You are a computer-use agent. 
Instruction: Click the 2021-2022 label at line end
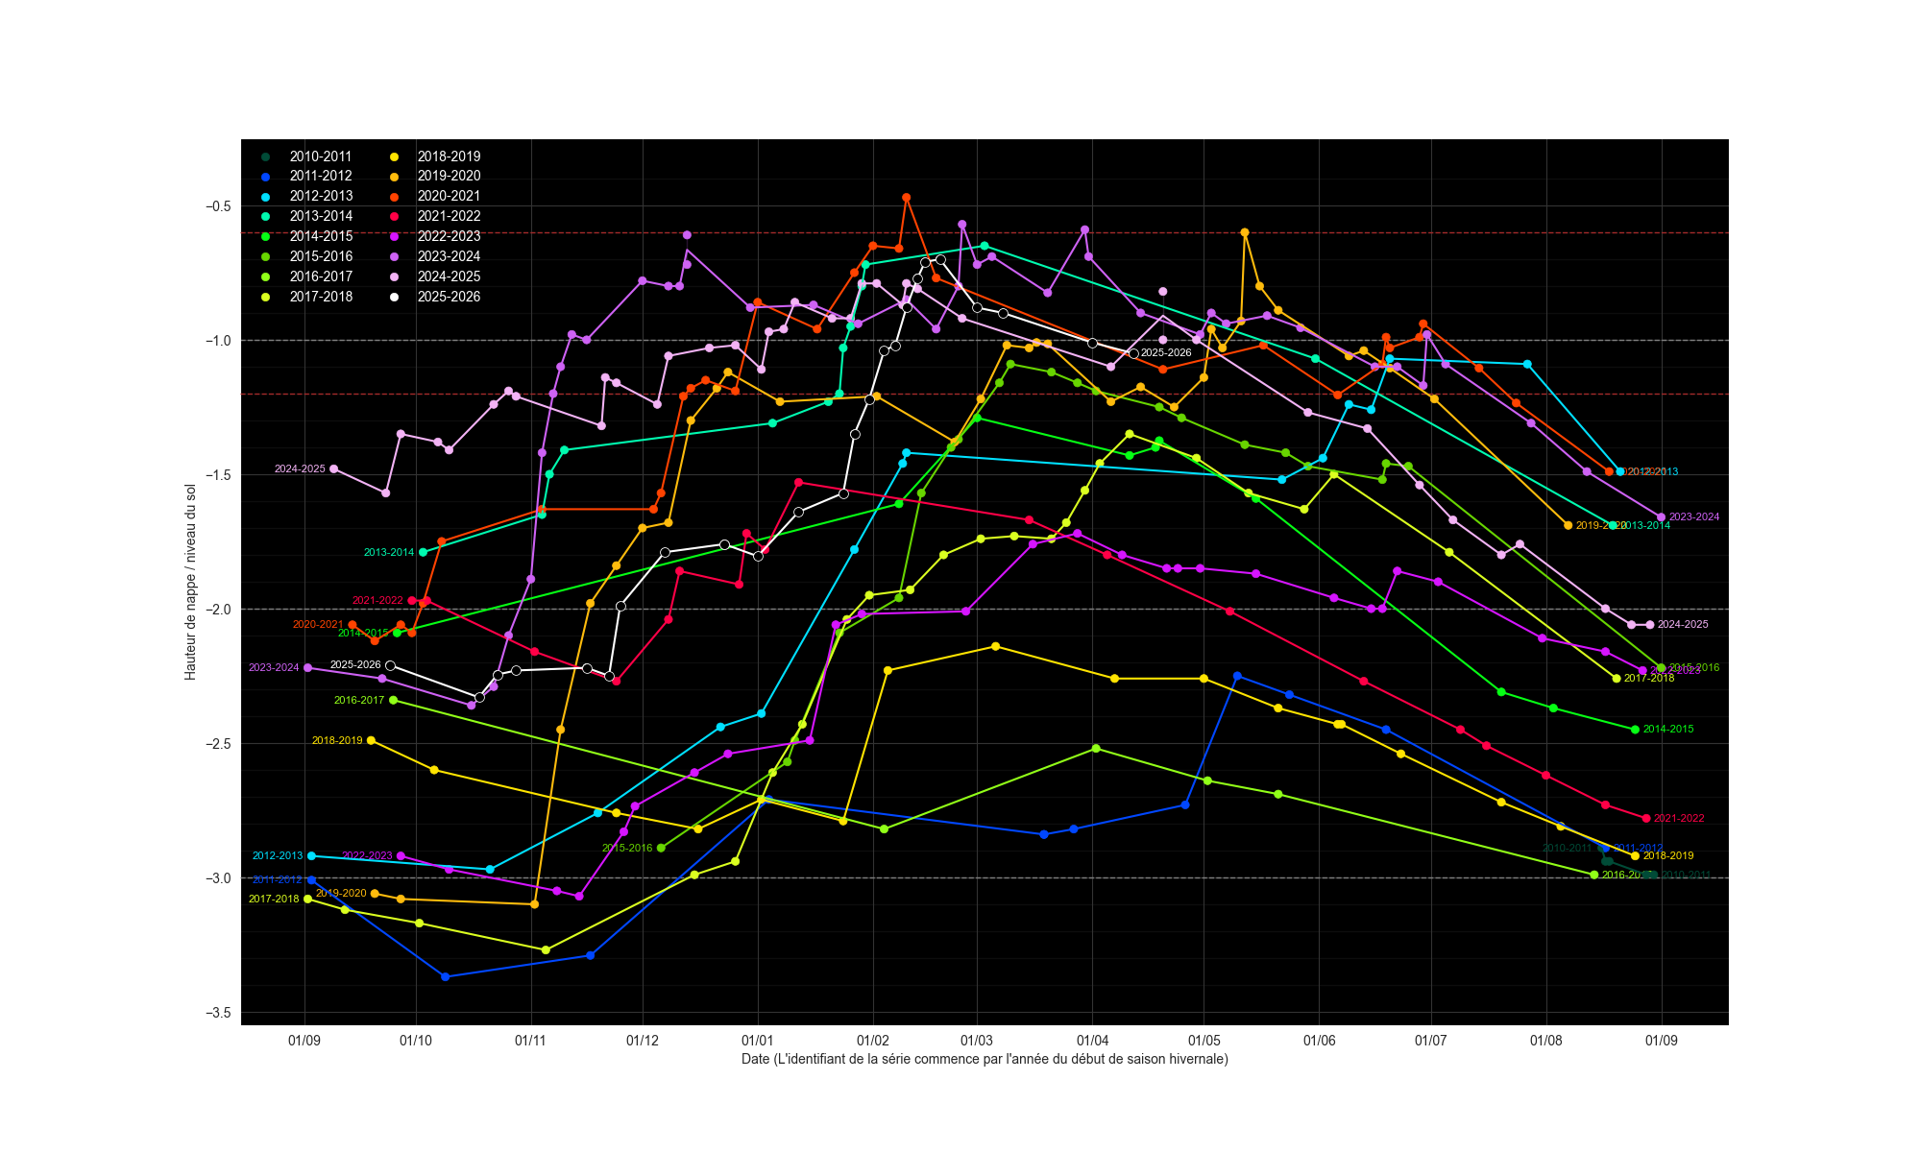click(1679, 818)
